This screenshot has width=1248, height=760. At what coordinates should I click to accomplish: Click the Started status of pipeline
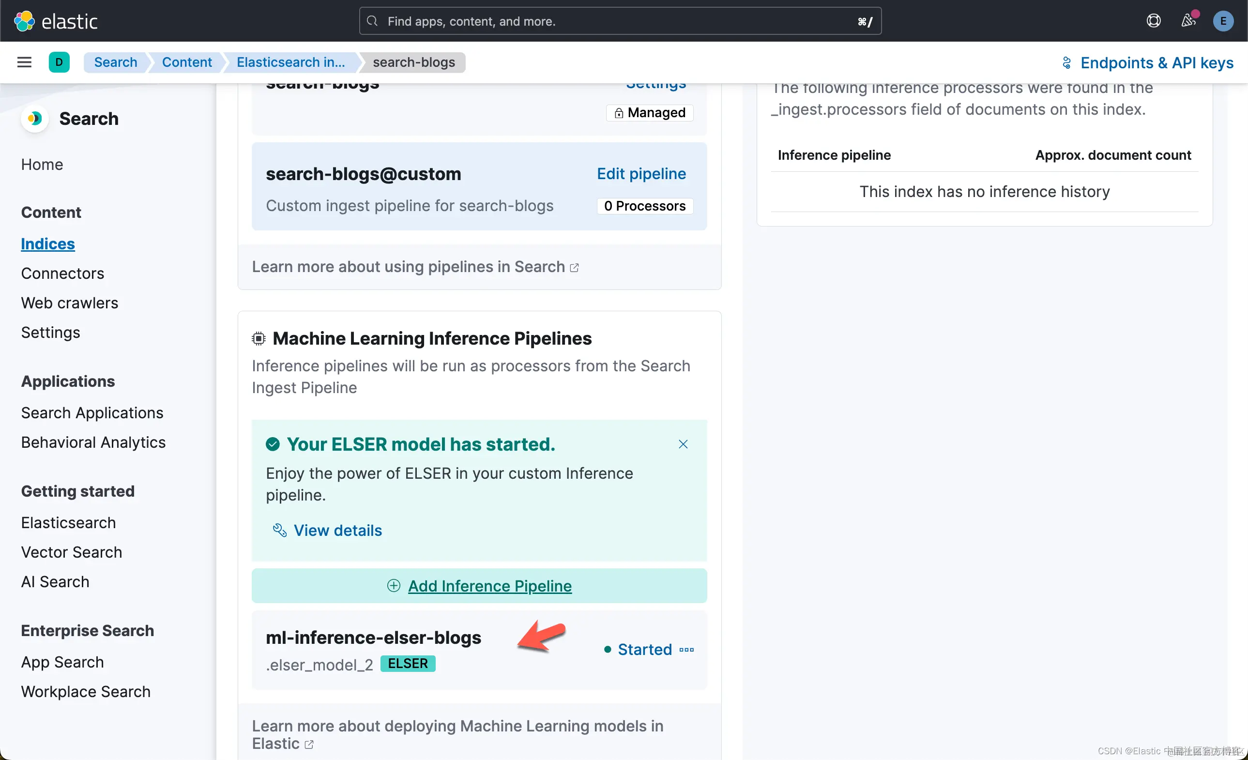[x=644, y=650]
